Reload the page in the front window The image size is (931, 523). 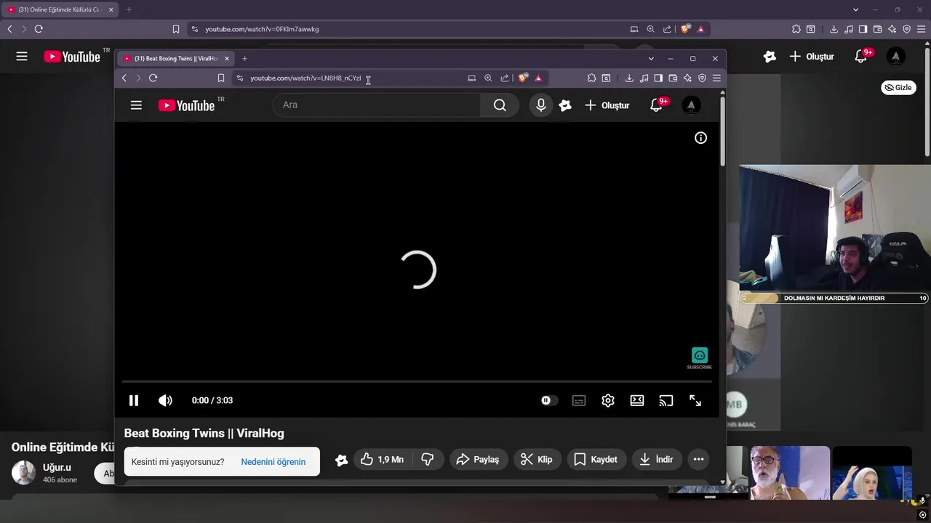[153, 78]
